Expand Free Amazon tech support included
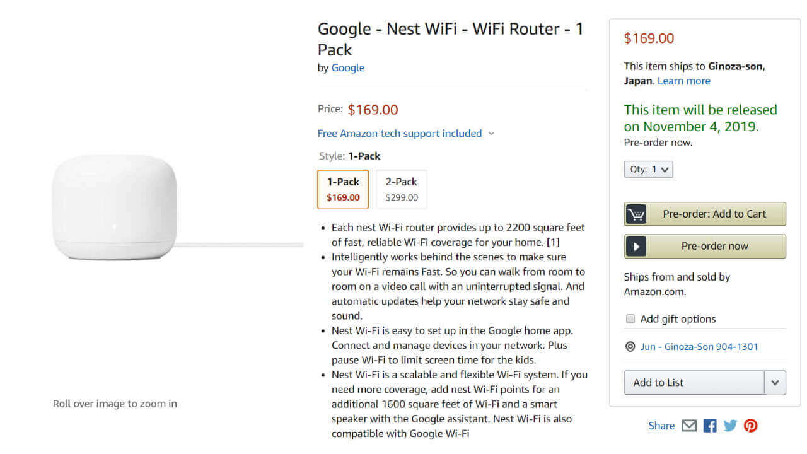The height and width of the screenshot is (454, 807). 406,134
